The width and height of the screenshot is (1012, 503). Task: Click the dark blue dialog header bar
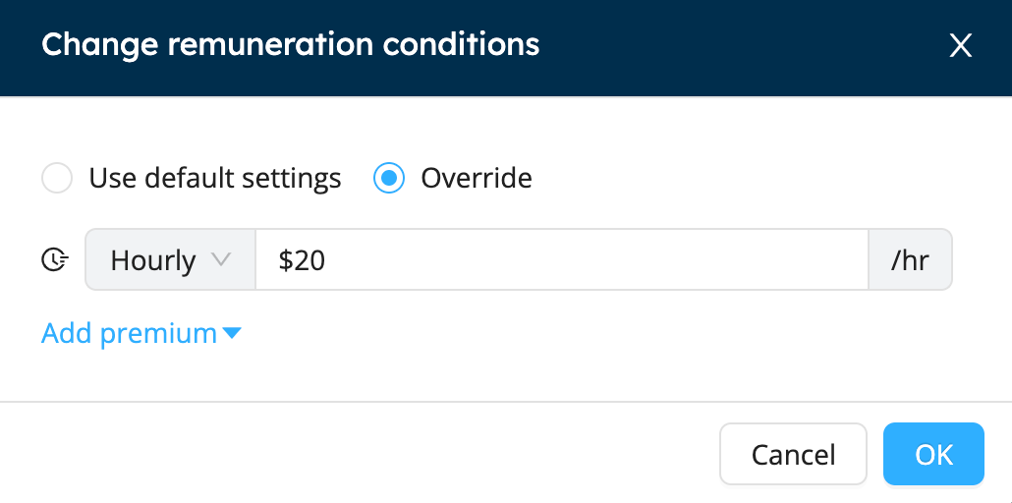point(506,48)
